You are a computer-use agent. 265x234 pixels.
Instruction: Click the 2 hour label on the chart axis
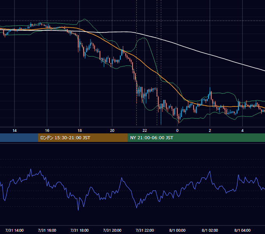point(210,131)
